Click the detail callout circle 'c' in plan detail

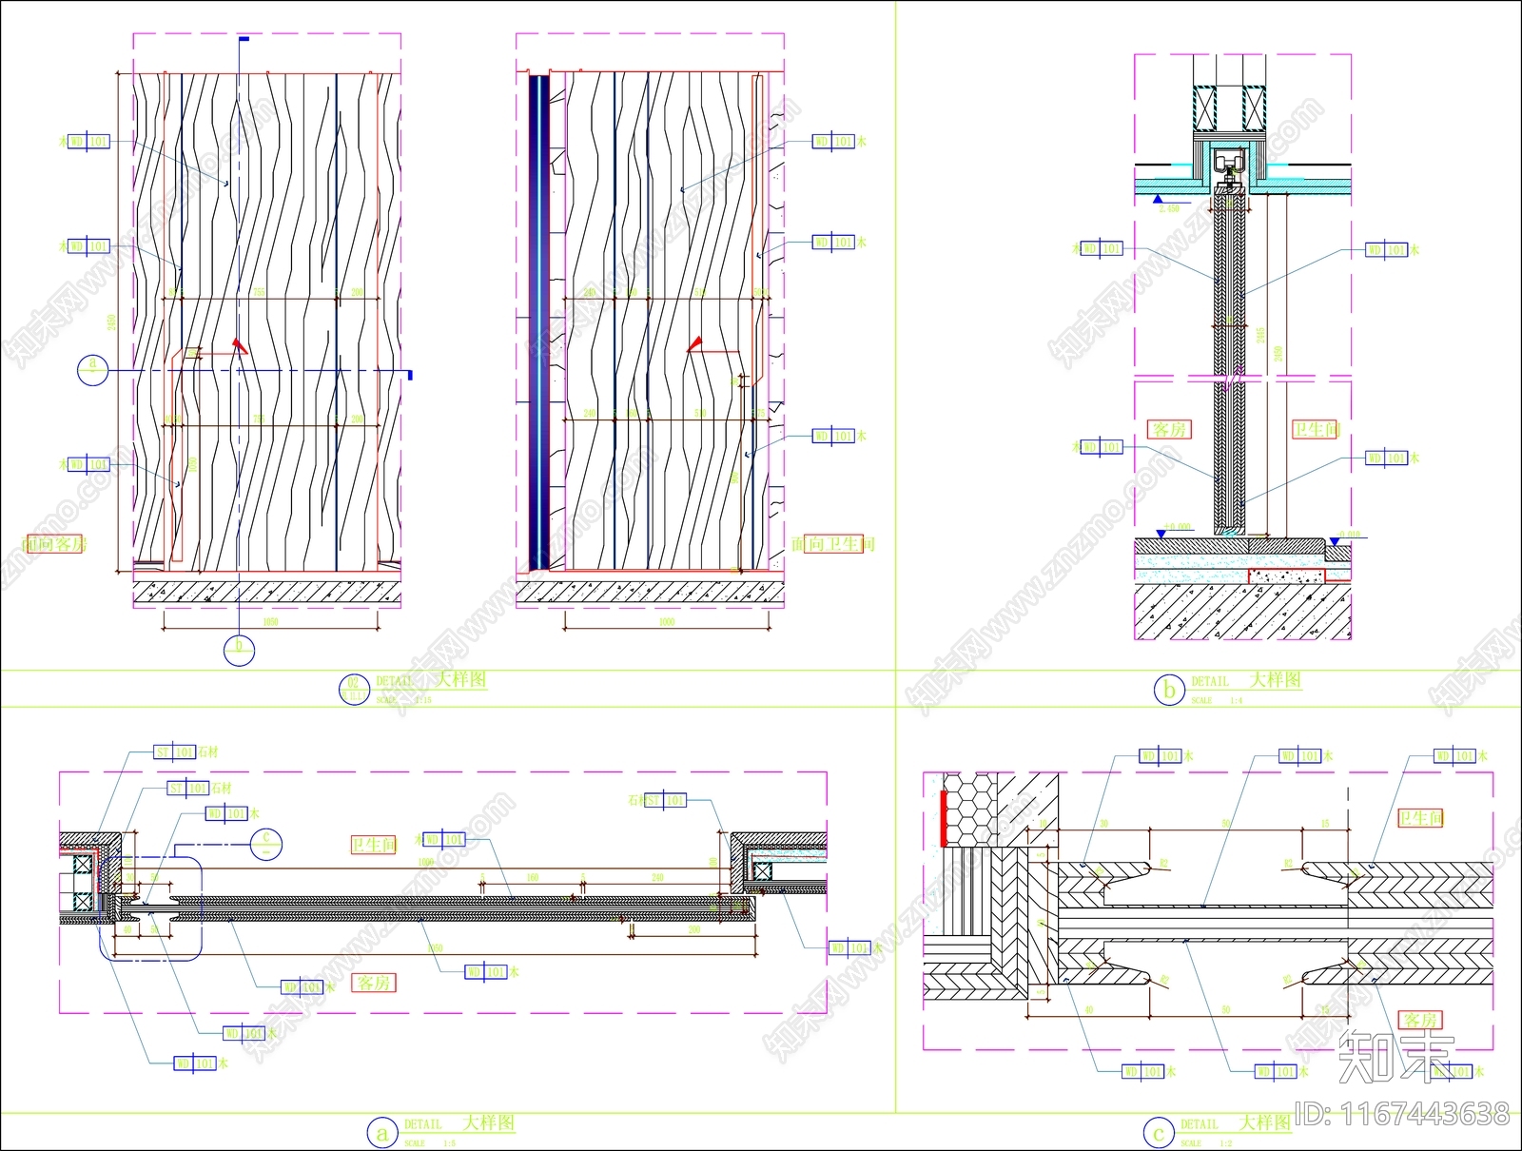[x=266, y=844]
